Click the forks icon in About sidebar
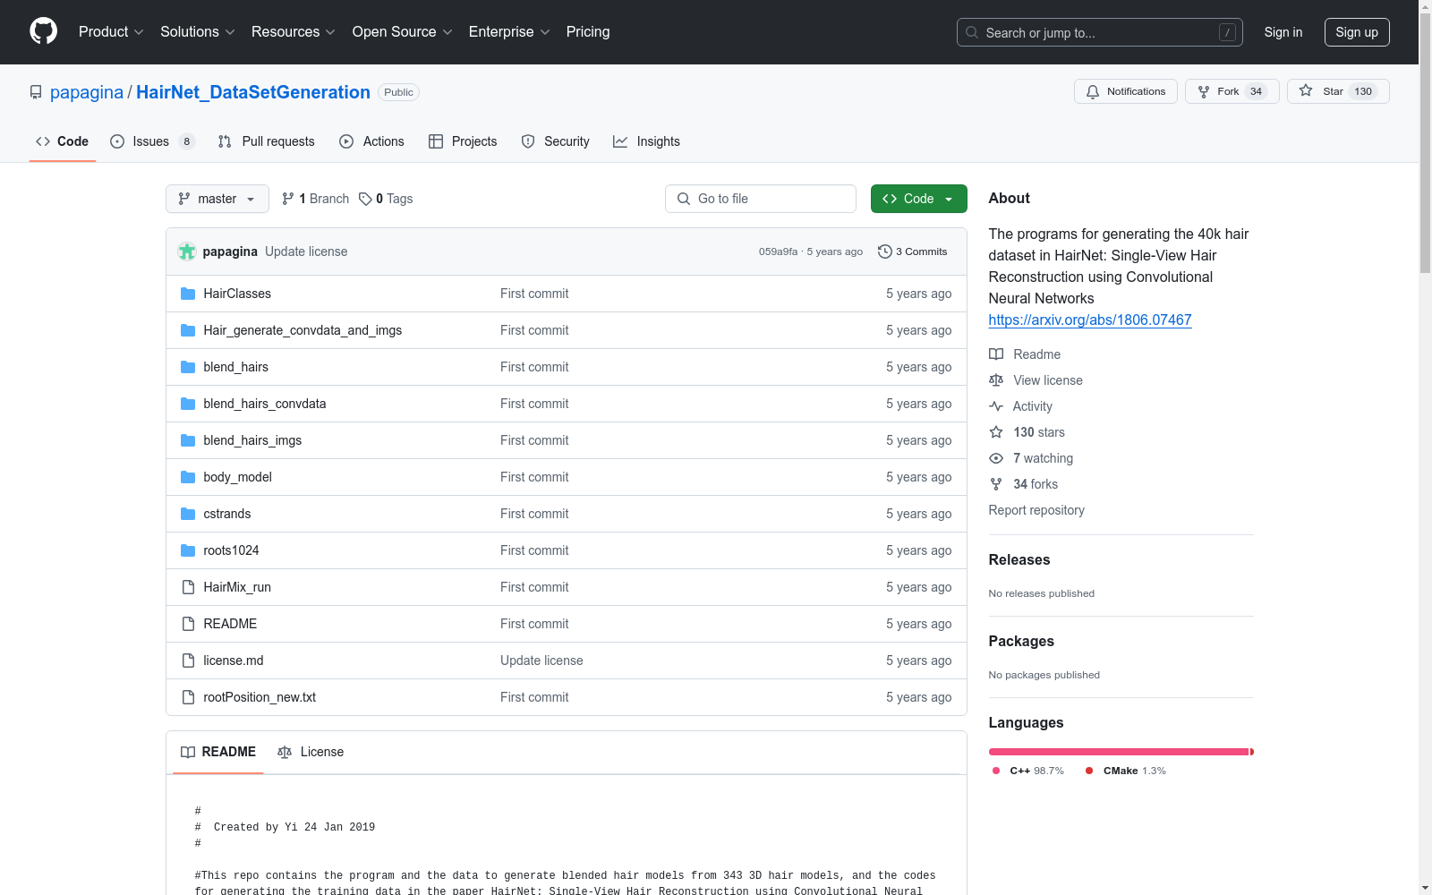1432x895 pixels. pos(996,484)
